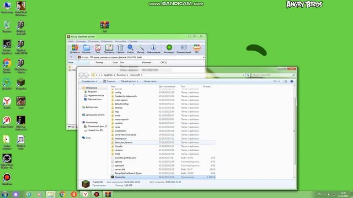Sort files by Дата изменения column

point(167,86)
